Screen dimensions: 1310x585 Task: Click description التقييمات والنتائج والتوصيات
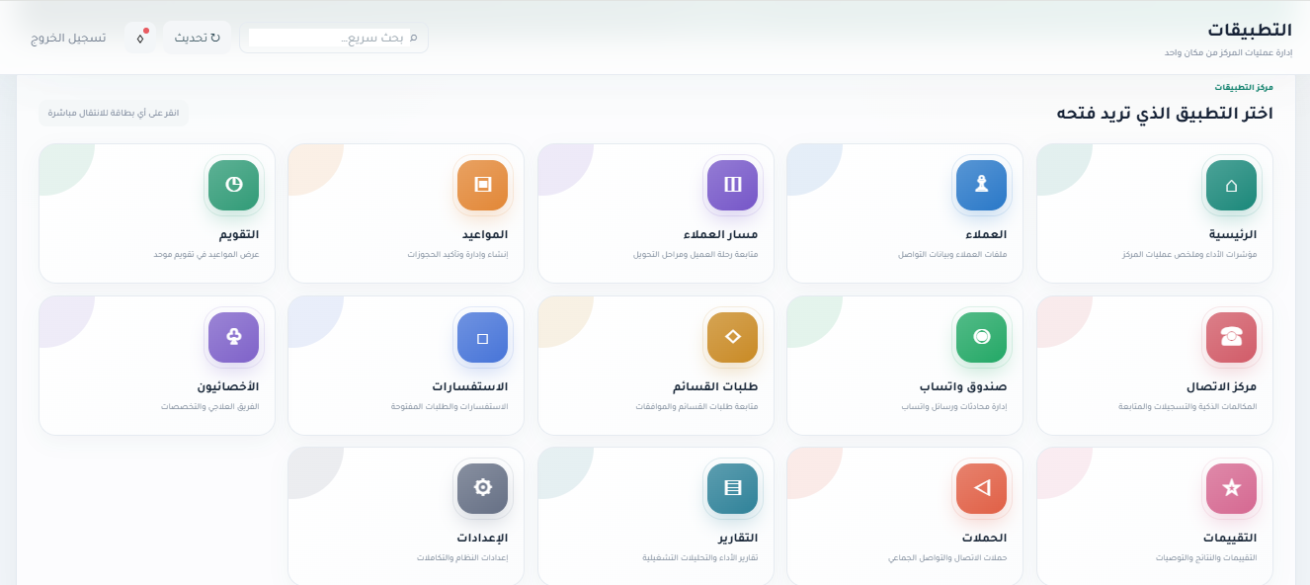pos(1206,558)
